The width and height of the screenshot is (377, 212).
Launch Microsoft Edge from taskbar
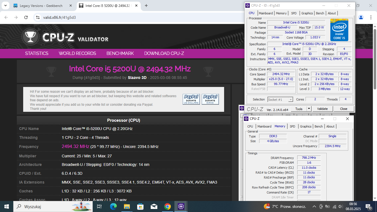[113, 206]
